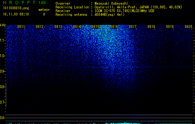Click the 0814 time marker
This screenshot has height=124, width=195.
tap(77, 27)
